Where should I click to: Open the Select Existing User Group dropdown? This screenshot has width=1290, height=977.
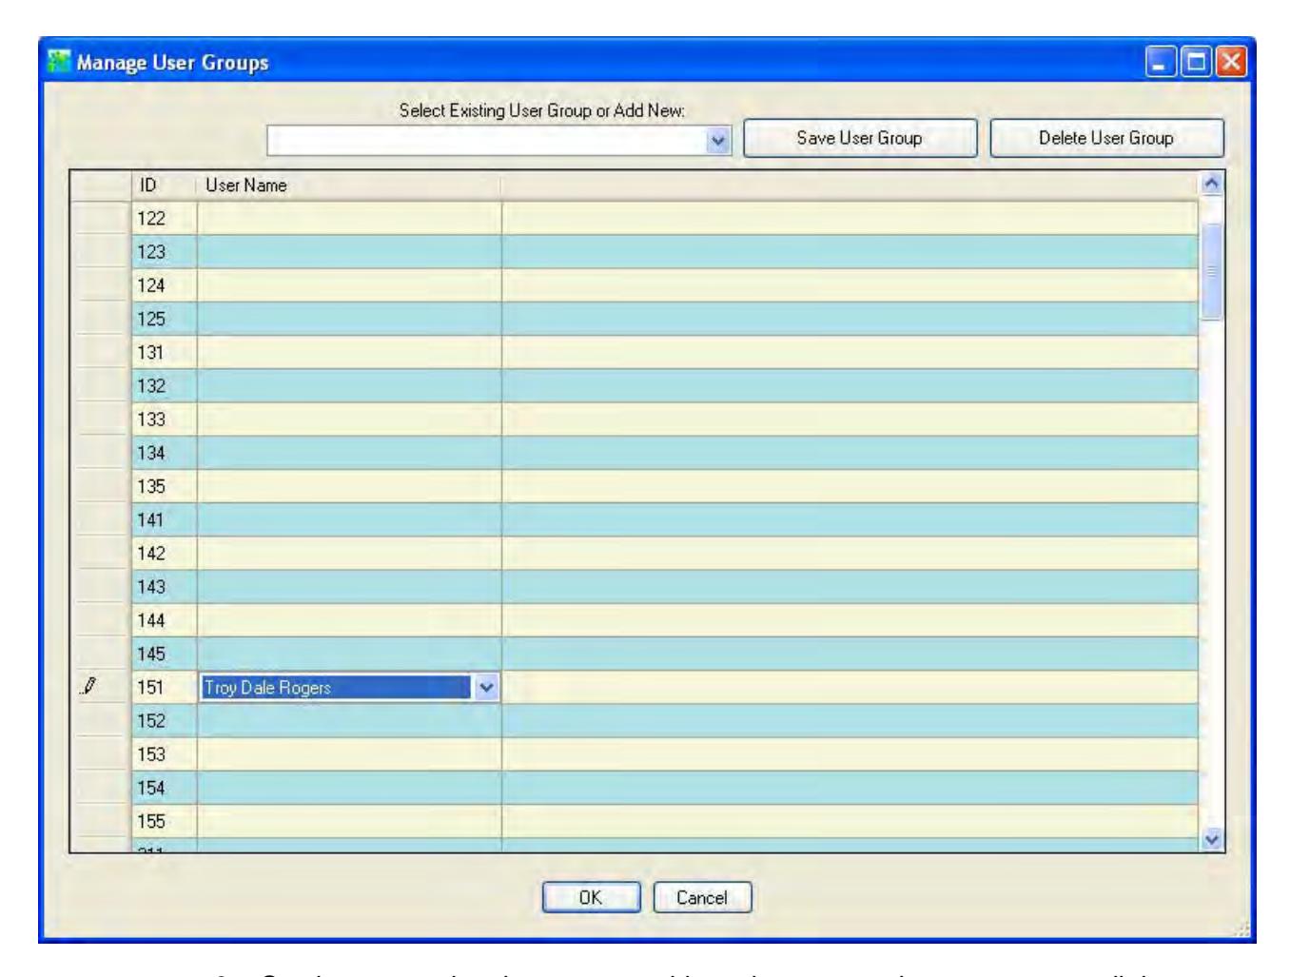click(x=718, y=141)
